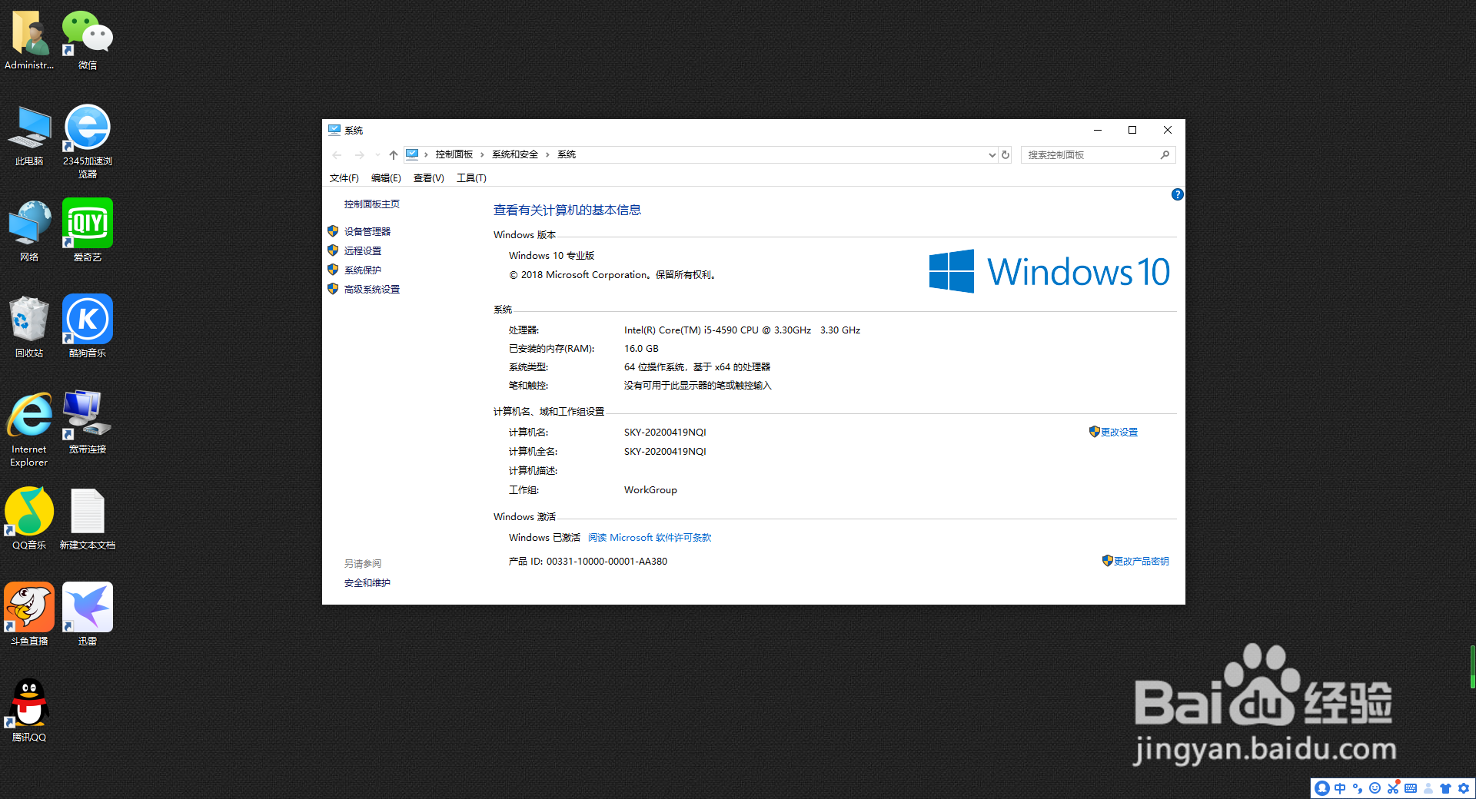1476x799 pixels.
Task: Expand the chevron after 控制面板 in breadcrumb
Action: [x=482, y=154]
